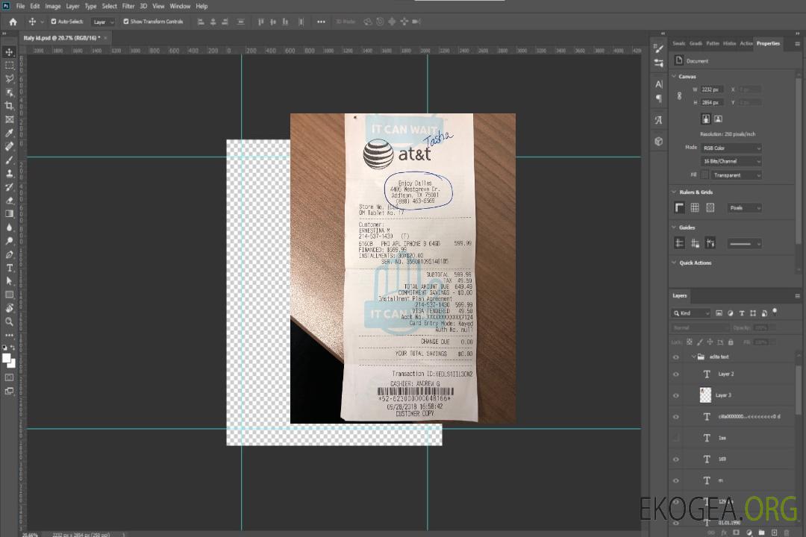Select the Zoom tool
806x537 pixels.
[9, 321]
